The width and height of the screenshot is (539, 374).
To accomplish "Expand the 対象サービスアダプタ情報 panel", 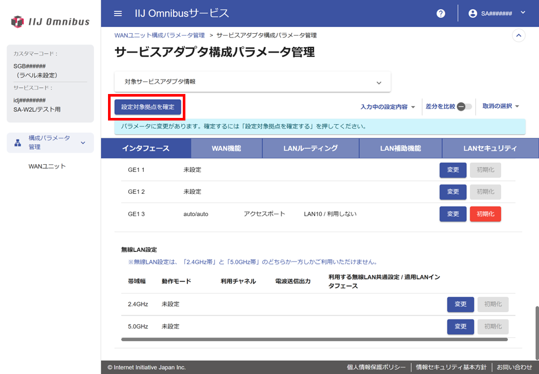I will (x=379, y=82).
